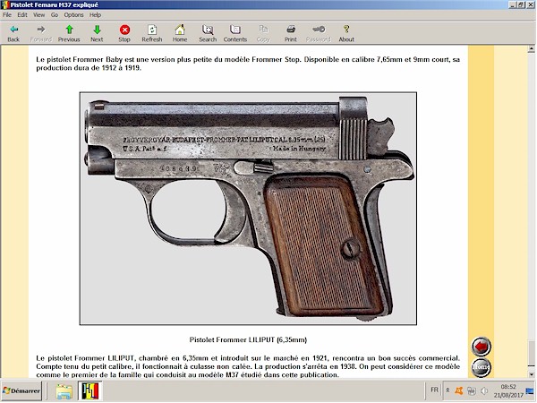Switch to the H1 ebook taskbar app
This screenshot has height=403, width=537.
(90, 391)
